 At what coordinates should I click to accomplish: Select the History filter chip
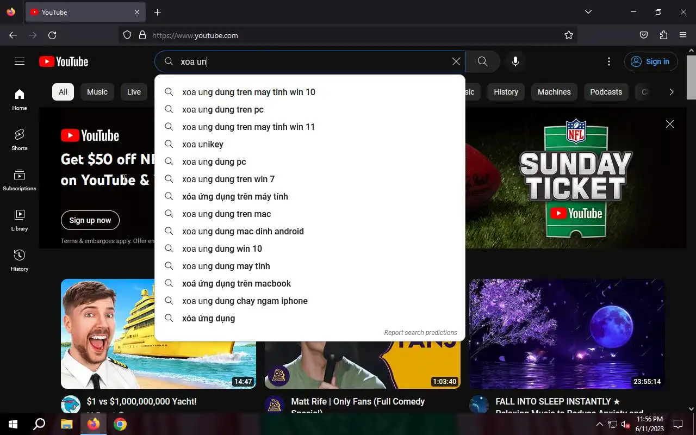[x=506, y=92]
